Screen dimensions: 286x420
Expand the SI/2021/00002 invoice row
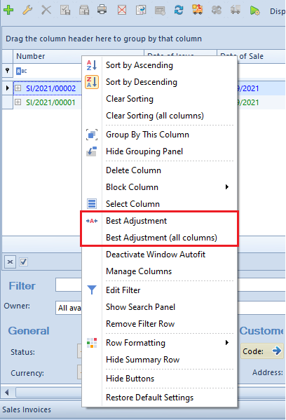(x=18, y=88)
